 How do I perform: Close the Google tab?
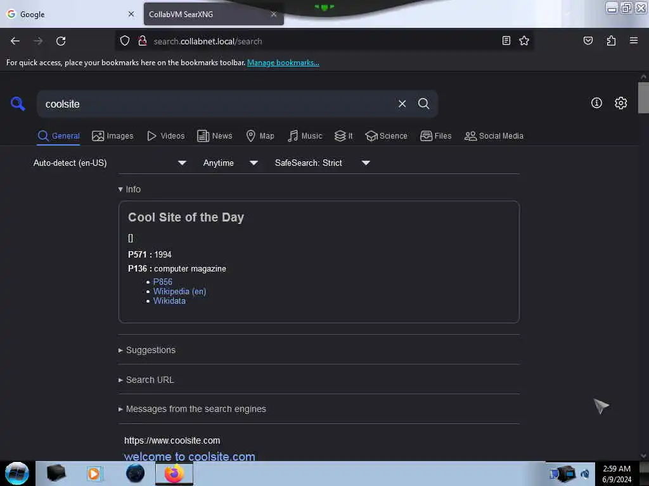[131, 14]
